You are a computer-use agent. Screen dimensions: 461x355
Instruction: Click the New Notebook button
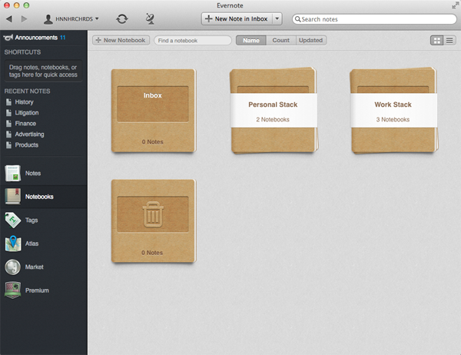click(121, 40)
